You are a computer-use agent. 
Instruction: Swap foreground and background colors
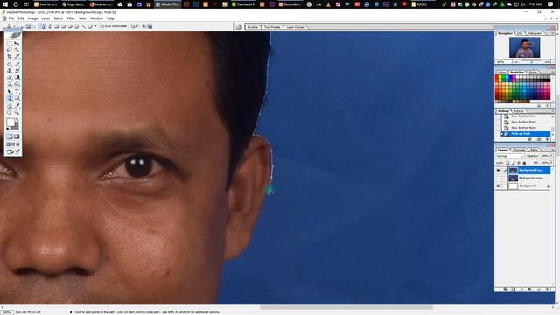pyautogui.click(x=17, y=119)
